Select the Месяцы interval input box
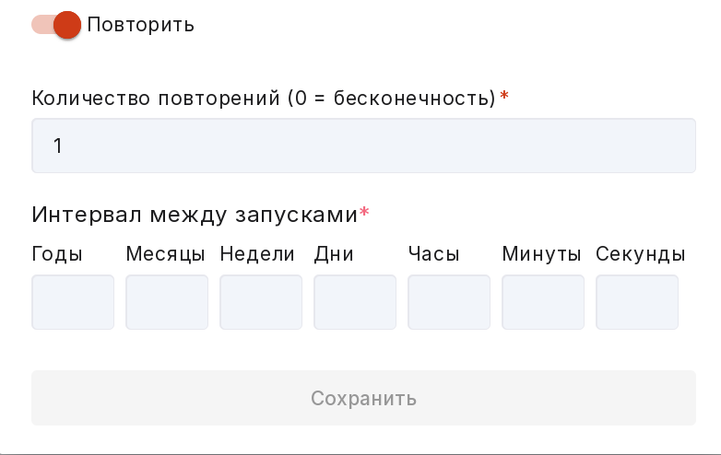The image size is (721, 455). point(167,302)
